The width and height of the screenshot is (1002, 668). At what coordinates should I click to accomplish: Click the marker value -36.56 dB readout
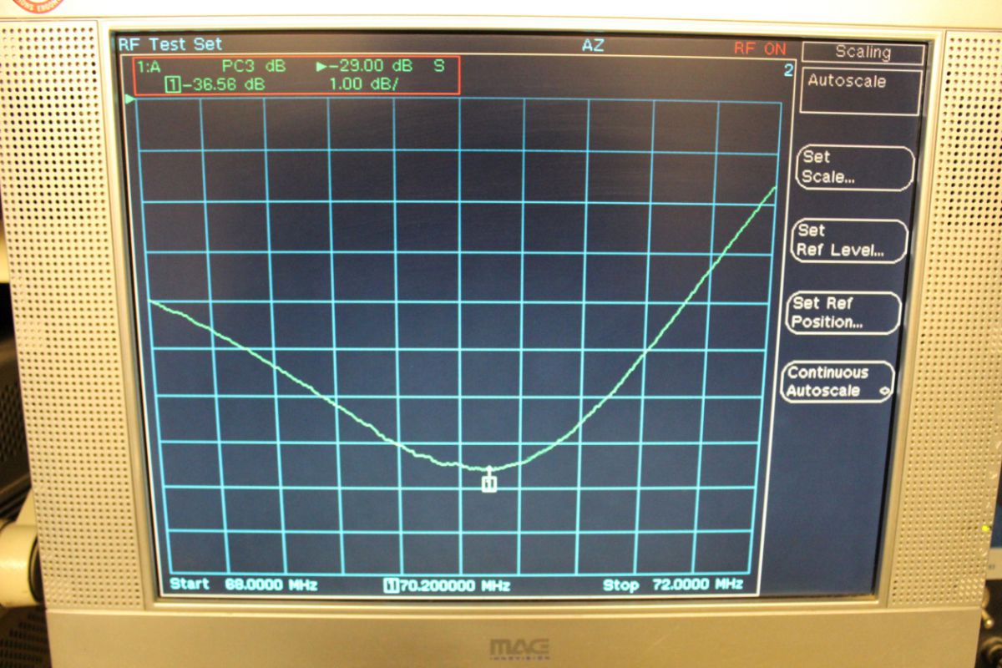click(215, 84)
